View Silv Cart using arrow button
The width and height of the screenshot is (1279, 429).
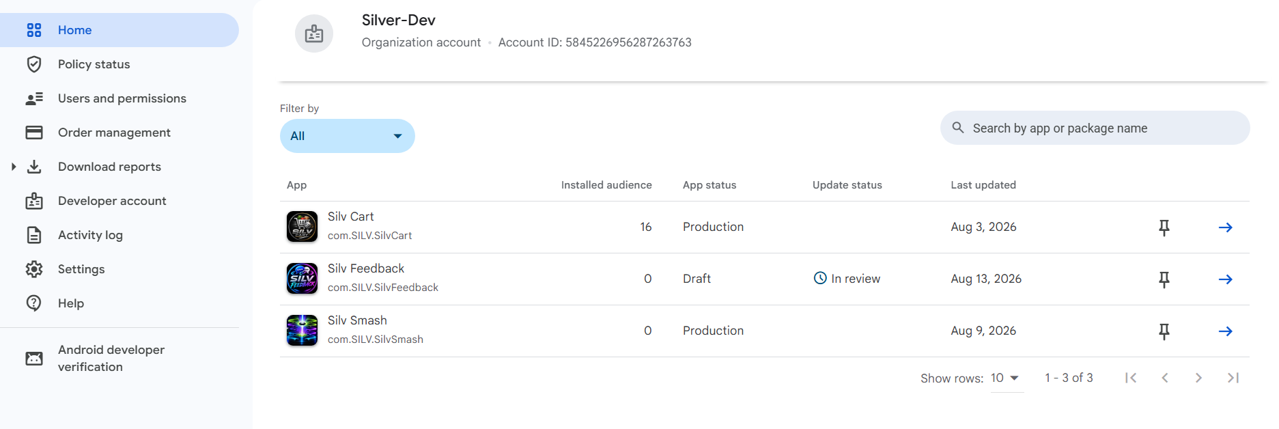click(1226, 227)
